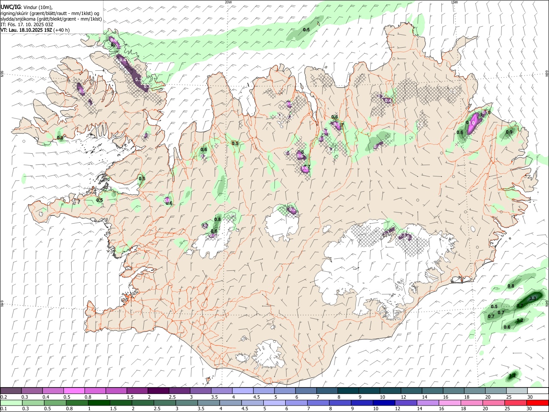
Task: Click the '66N' latitude label on the left edge
Action: pyautogui.click(x=2, y=74)
